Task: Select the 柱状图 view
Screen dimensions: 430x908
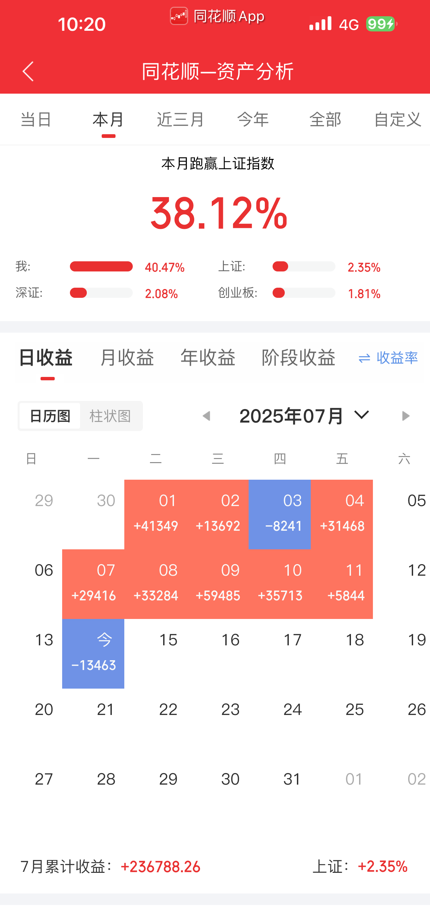Action: (110, 416)
